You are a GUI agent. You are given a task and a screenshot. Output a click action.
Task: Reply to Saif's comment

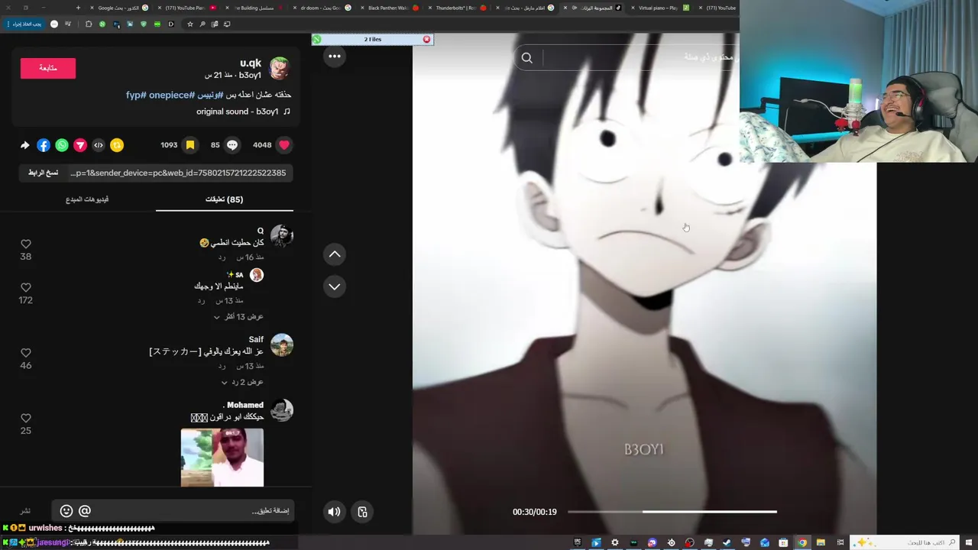pyautogui.click(x=222, y=366)
